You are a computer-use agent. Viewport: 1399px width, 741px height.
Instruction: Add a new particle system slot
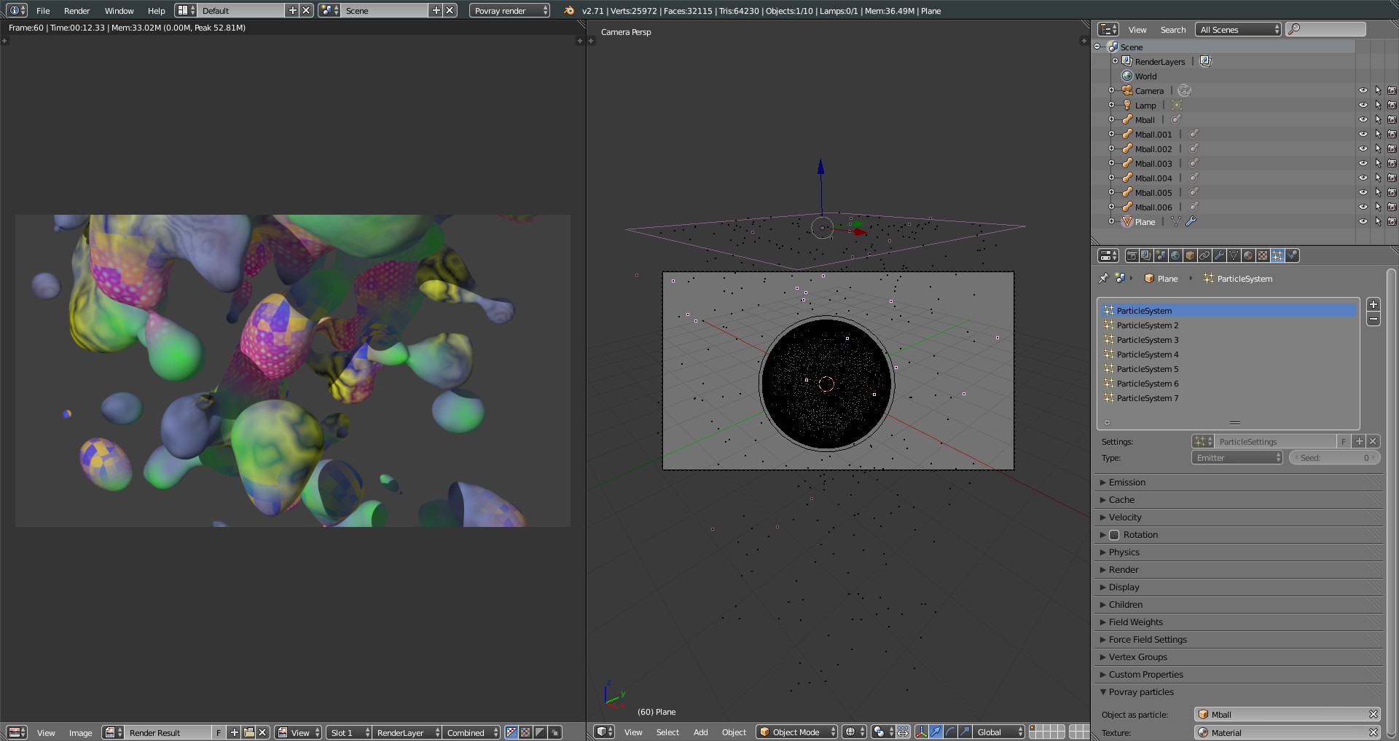click(x=1373, y=304)
